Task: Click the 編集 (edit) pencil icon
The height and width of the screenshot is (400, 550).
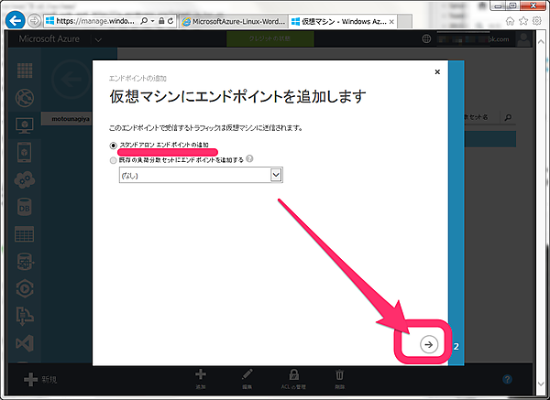Action: pyautogui.click(x=247, y=374)
